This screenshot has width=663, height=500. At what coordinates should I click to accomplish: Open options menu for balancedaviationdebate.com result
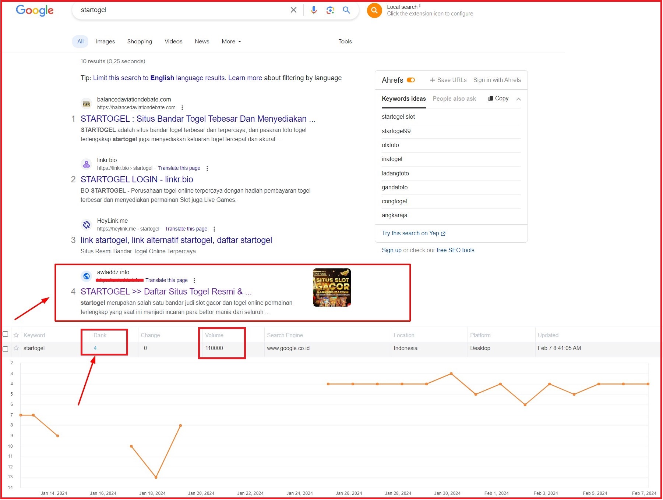tap(182, 108)
